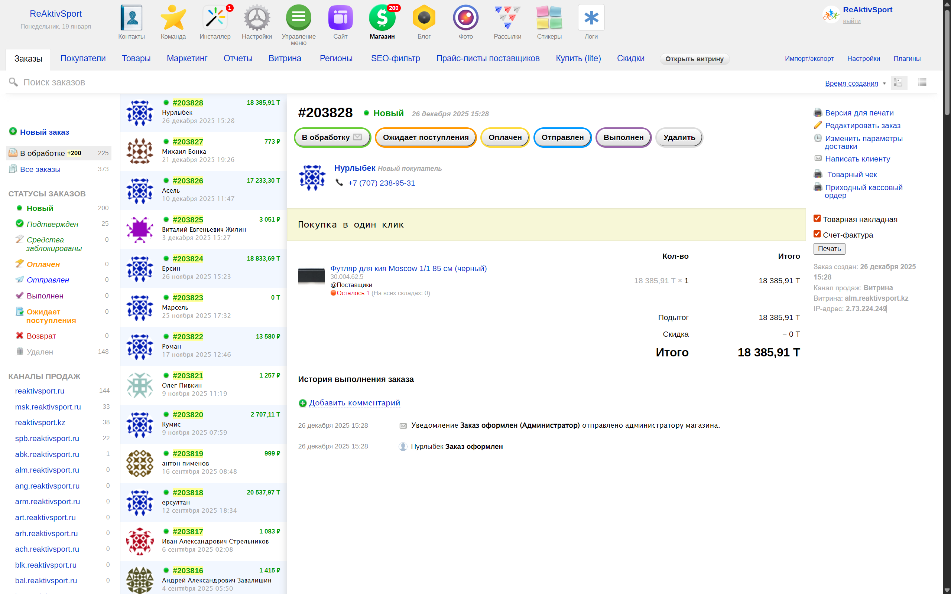The width and height of the screenshot is (951, 594).
Task: Switch to the split list view icon
Action: pyautogui.click(x=898, y=82)
